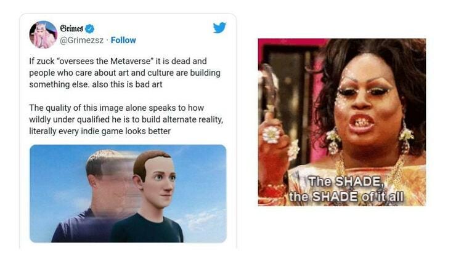Click the flower ring on the raised finger
Image resolution: width=456 pixels, height=256 pixels.
[x=271, y=135]
